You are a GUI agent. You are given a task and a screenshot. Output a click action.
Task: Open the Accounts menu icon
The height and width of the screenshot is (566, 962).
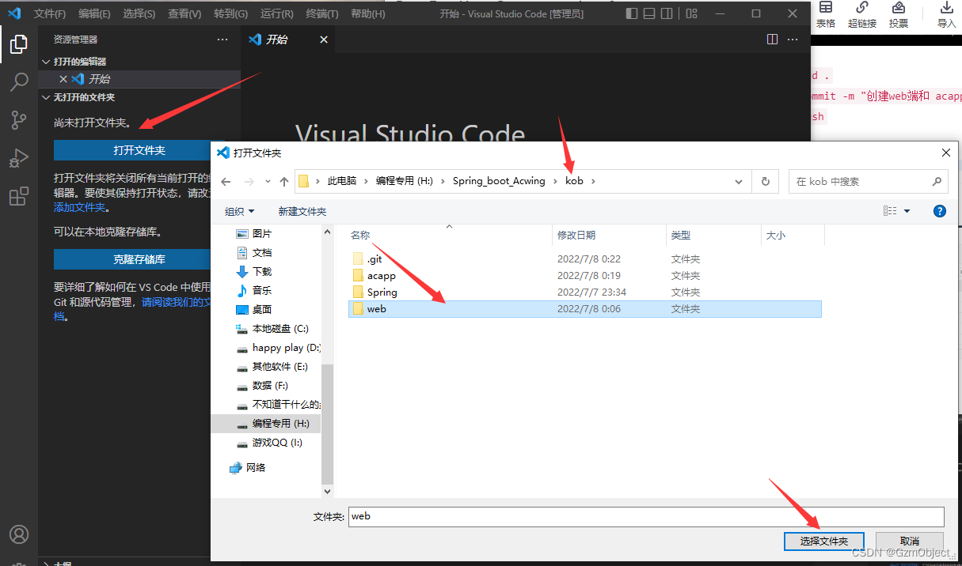[19, 534]
